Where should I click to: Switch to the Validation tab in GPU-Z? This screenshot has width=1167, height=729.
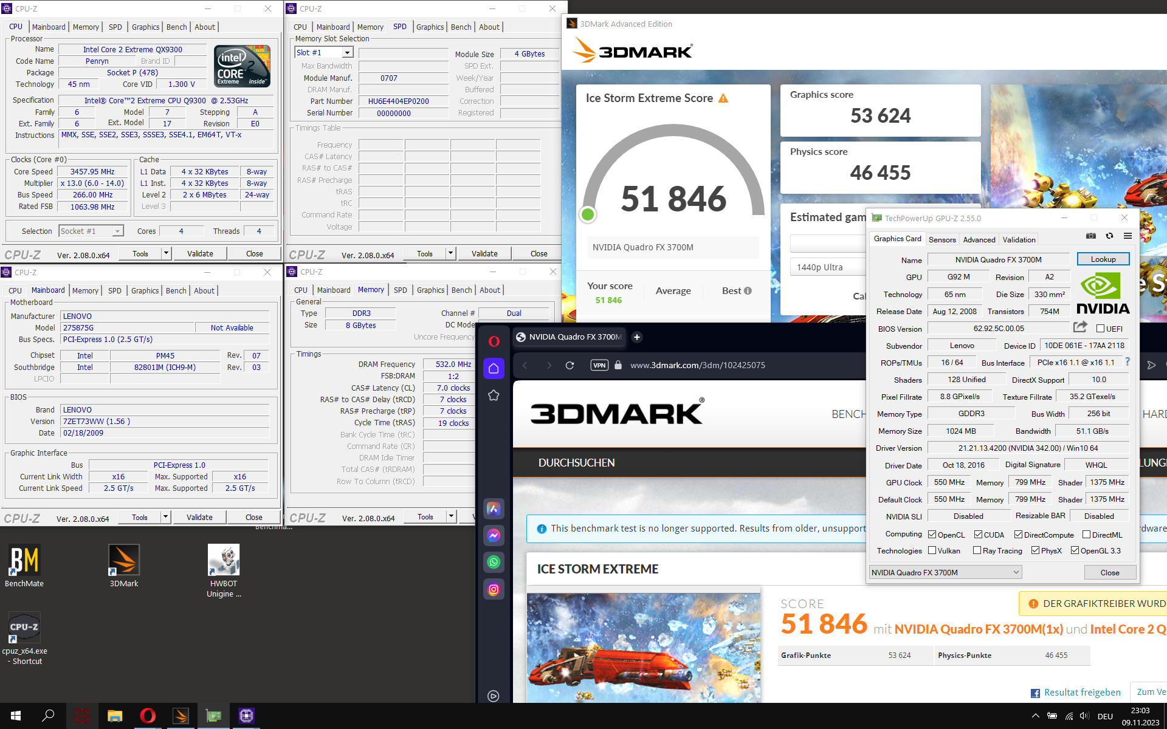coord(1019,240)
